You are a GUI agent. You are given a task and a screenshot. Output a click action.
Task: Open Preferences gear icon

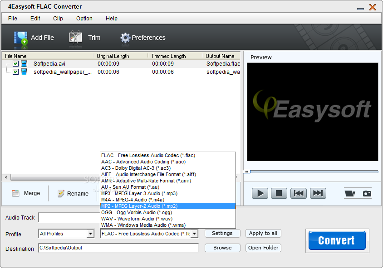point(125,38)
